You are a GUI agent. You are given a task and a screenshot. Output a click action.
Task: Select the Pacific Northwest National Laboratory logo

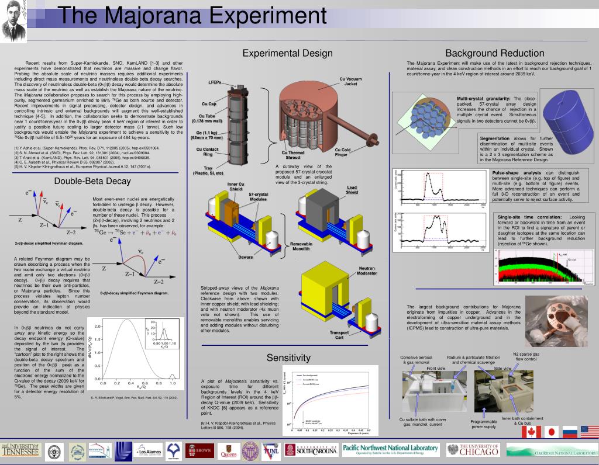click(x=390, y=450)
